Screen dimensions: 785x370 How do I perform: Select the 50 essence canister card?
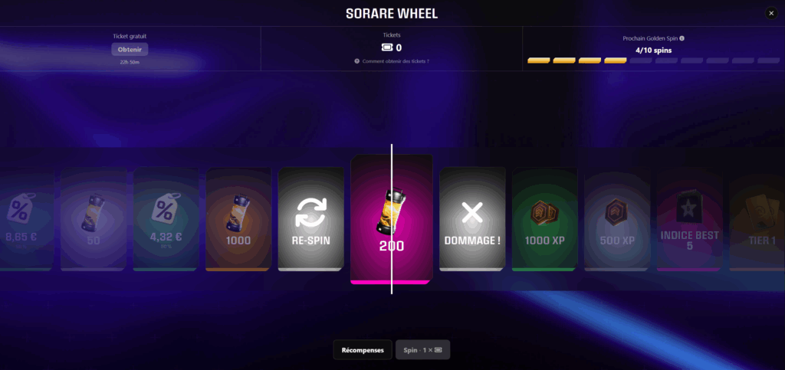pyautogui.click(x=94, y=219)
